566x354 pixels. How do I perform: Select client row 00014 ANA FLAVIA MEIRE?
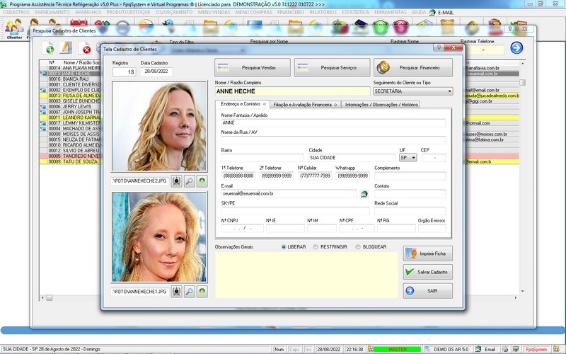click(70, 68)
